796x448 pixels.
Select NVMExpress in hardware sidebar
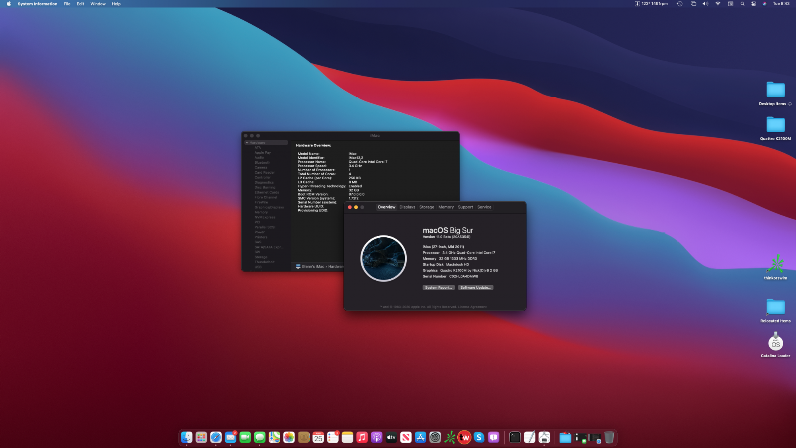coord(265,217)
